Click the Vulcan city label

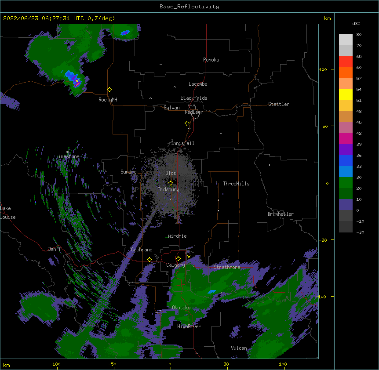coord(239,348)
